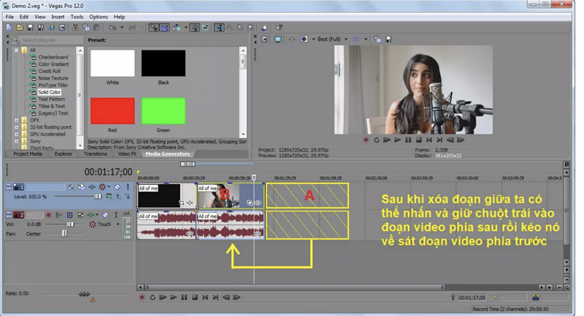Expand the 32-bit floating point folder
The image size is (584, 316).
(16, 127)
